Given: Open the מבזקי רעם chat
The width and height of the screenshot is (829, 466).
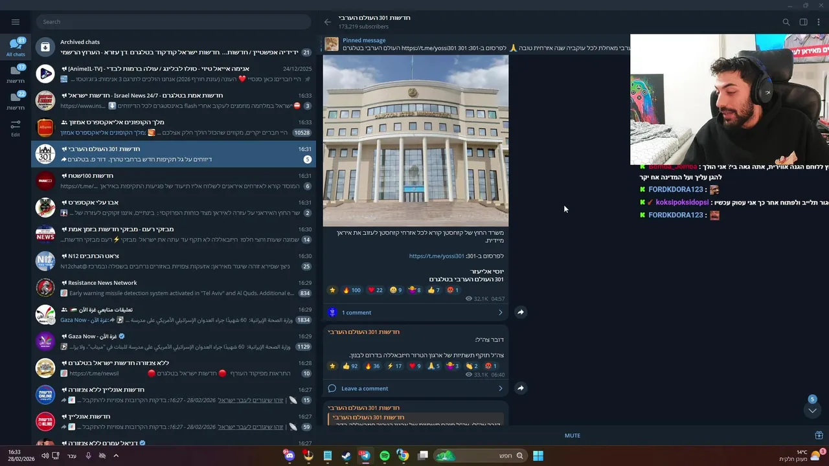Looking at the screenshot, I should click(x=174, y=234).
